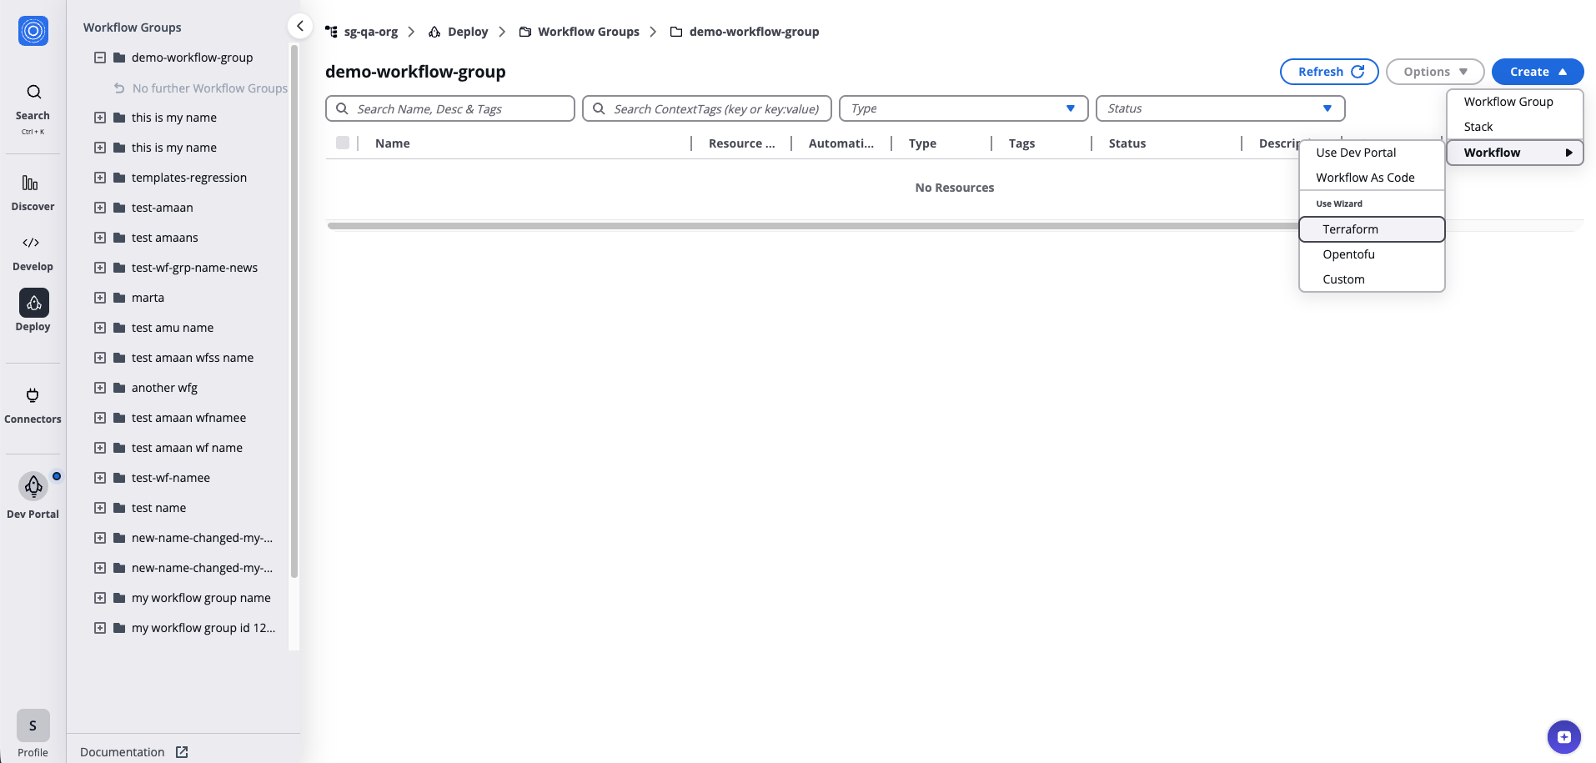Expand the 'another wfg' workflow group

[99, 387]
